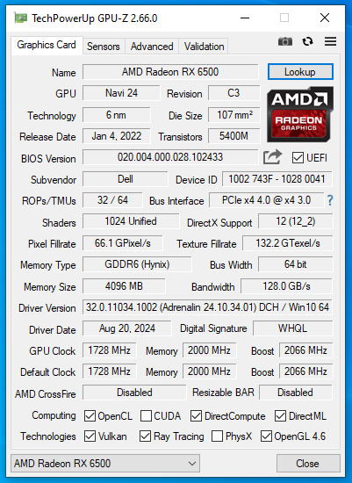Click the Bus Interface question mark
This screenshot has height=483, width=352.
point(330,200)
